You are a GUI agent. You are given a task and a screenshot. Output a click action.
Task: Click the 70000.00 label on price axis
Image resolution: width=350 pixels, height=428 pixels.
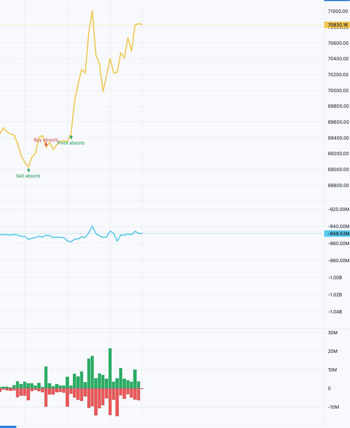[338, 90]
